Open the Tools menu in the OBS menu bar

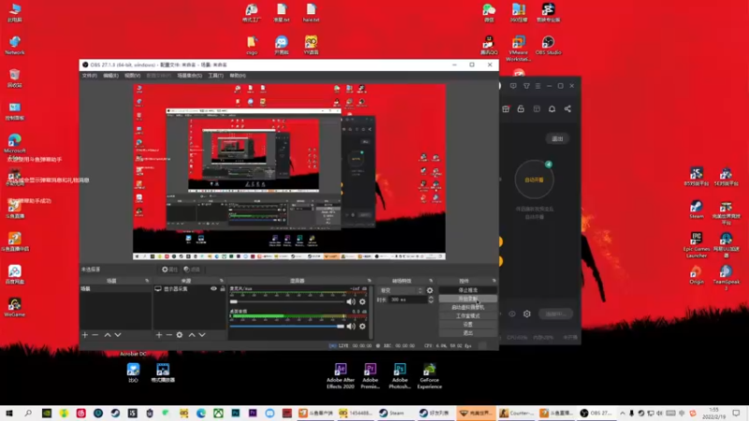[x=215, y=76]
